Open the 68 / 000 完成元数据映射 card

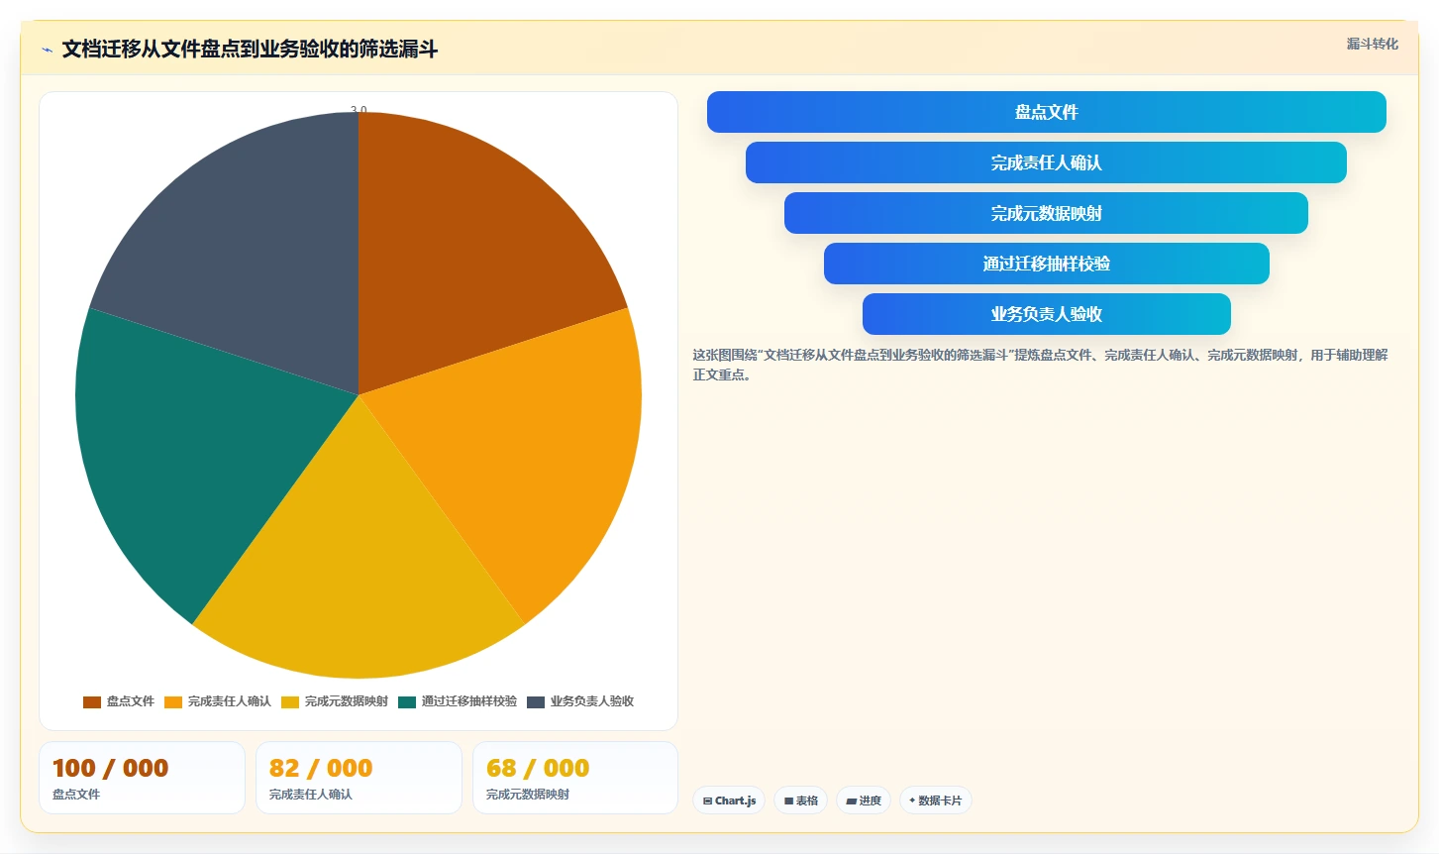point(575,778)
